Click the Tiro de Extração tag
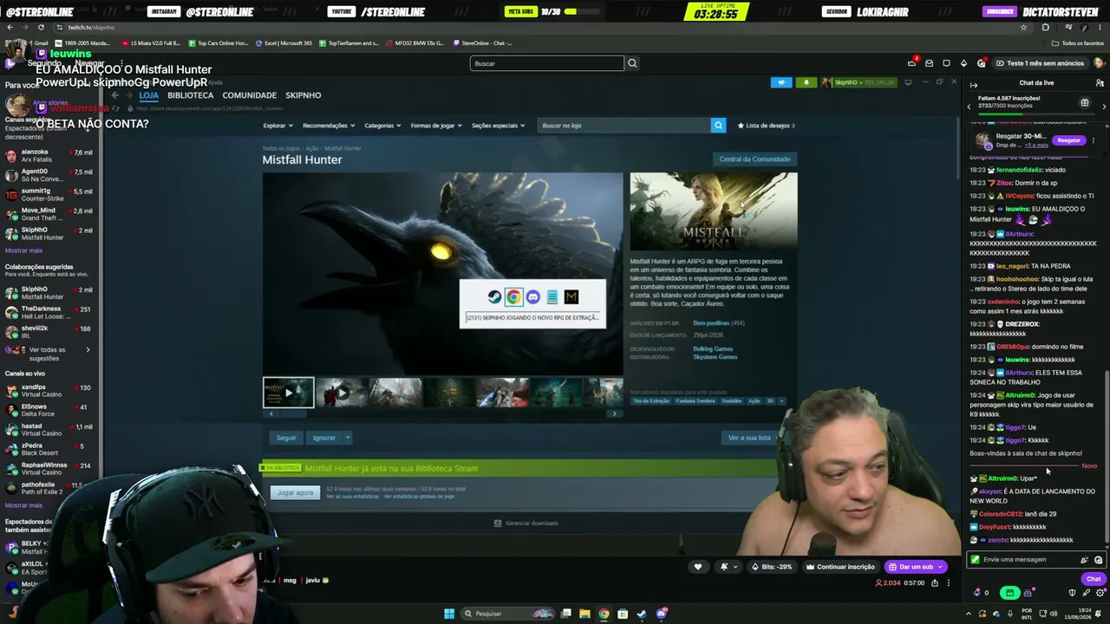 (651, 401)
